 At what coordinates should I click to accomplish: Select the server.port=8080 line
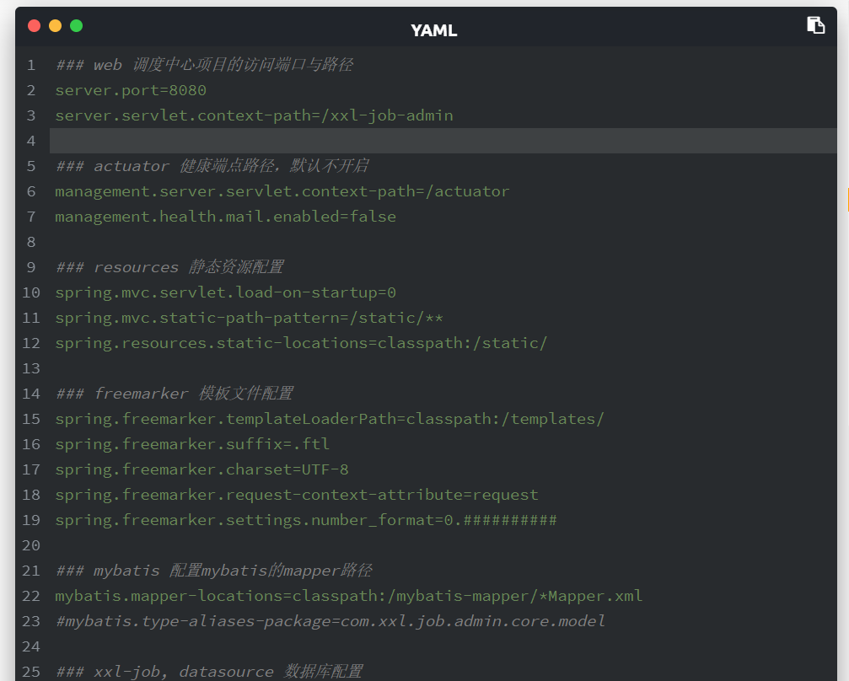tap(131, 90)
